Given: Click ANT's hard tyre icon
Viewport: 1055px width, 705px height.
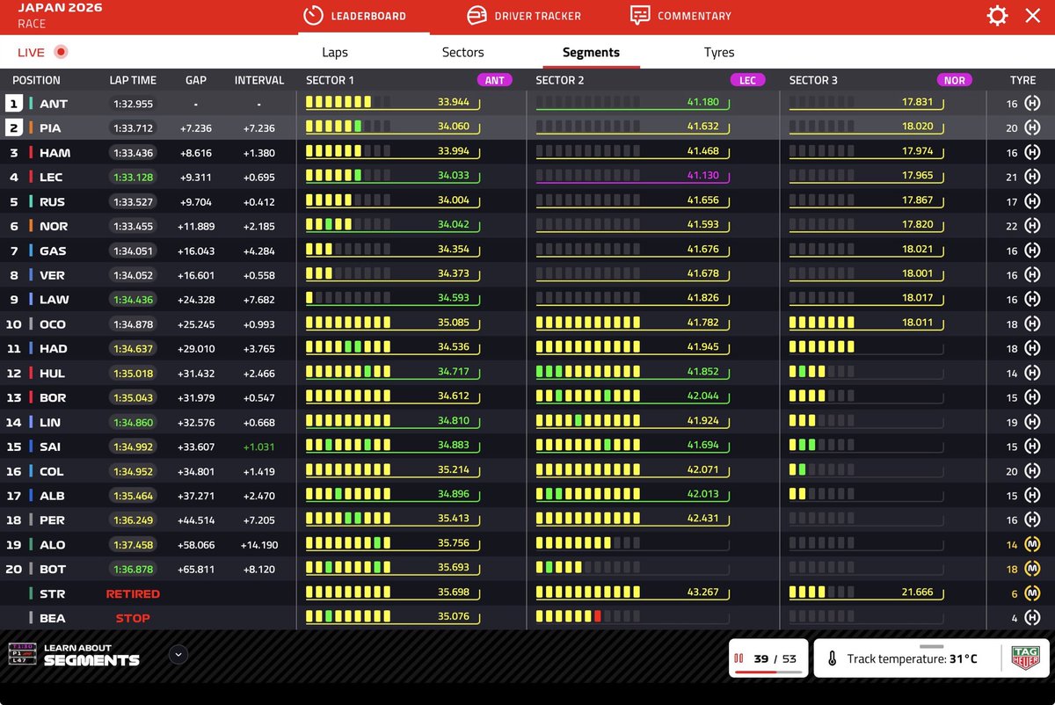Looking at the screenshot, I should (1034, 104).
